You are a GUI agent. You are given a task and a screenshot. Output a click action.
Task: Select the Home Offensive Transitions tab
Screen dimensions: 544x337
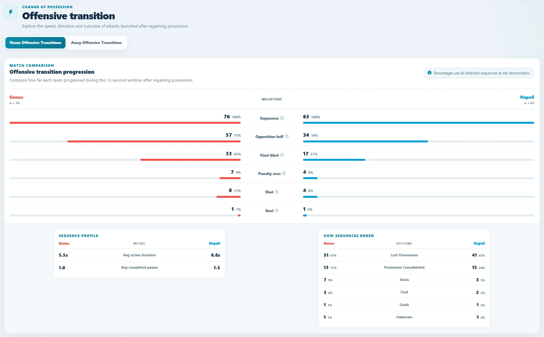point(35,43)
